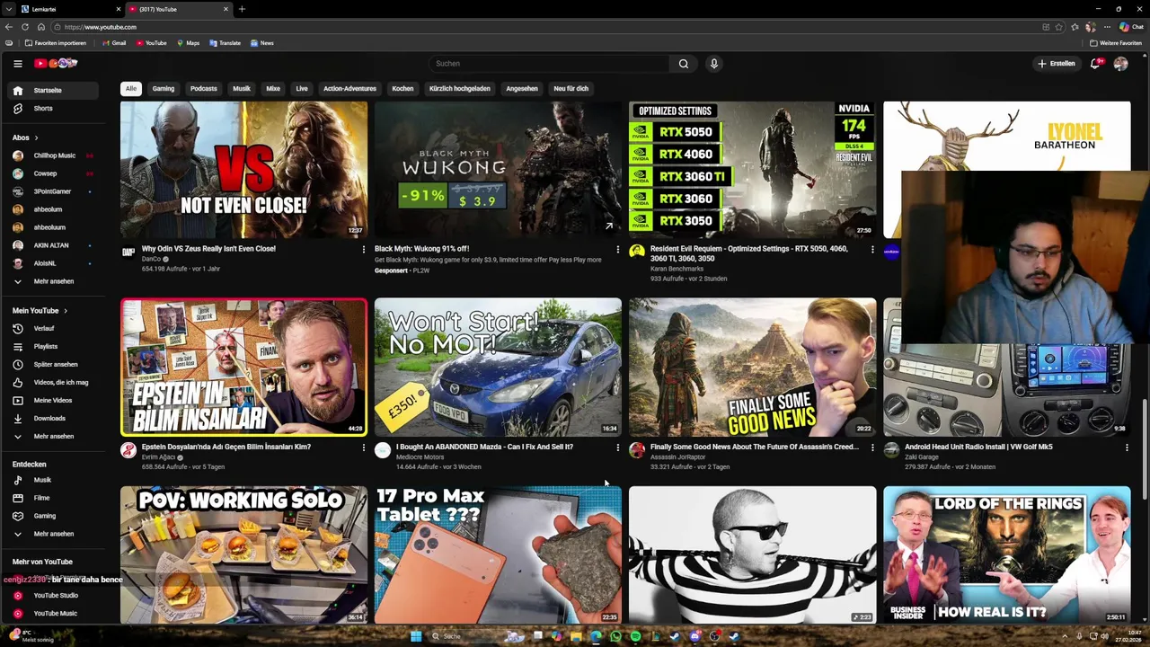This screenshot has height=647, width=1150.
Task: Click the YouTube search input field
Action: (x=548, y=64)
